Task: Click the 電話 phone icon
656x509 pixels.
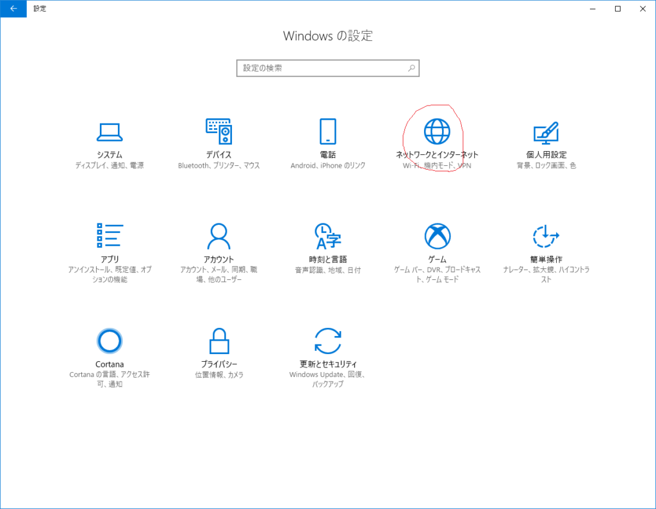Action: pyautogui.click(x=328, y=131)
